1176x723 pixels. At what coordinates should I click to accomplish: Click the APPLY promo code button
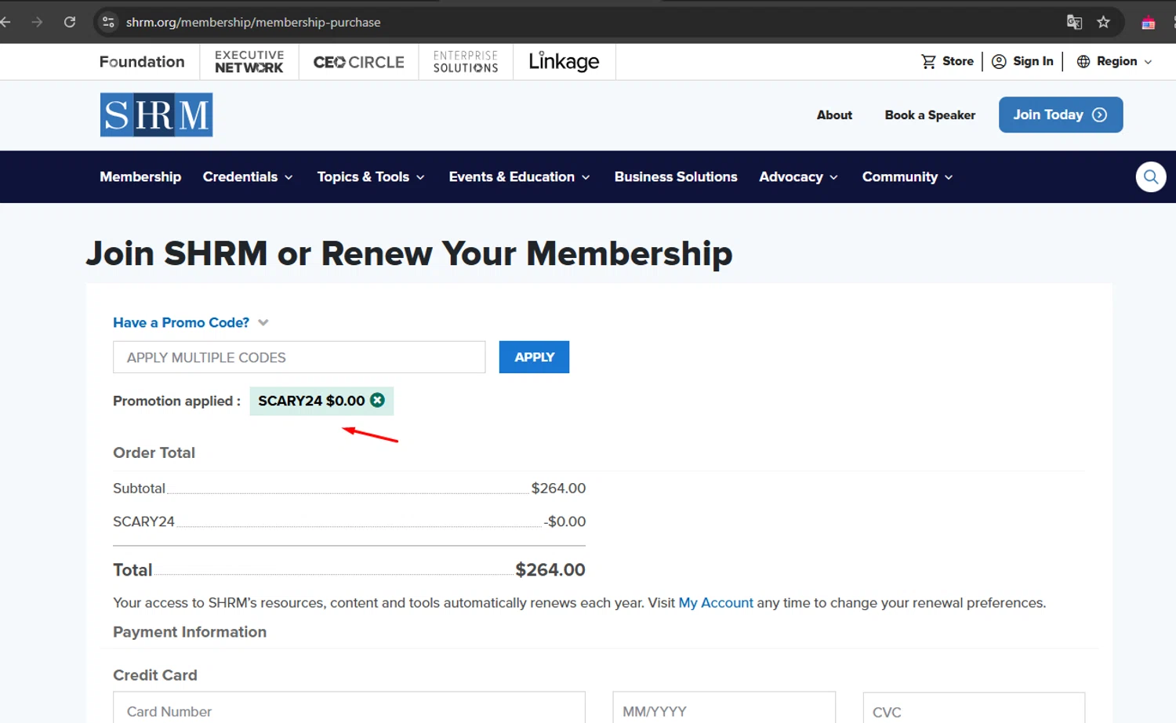pos(534,357)
